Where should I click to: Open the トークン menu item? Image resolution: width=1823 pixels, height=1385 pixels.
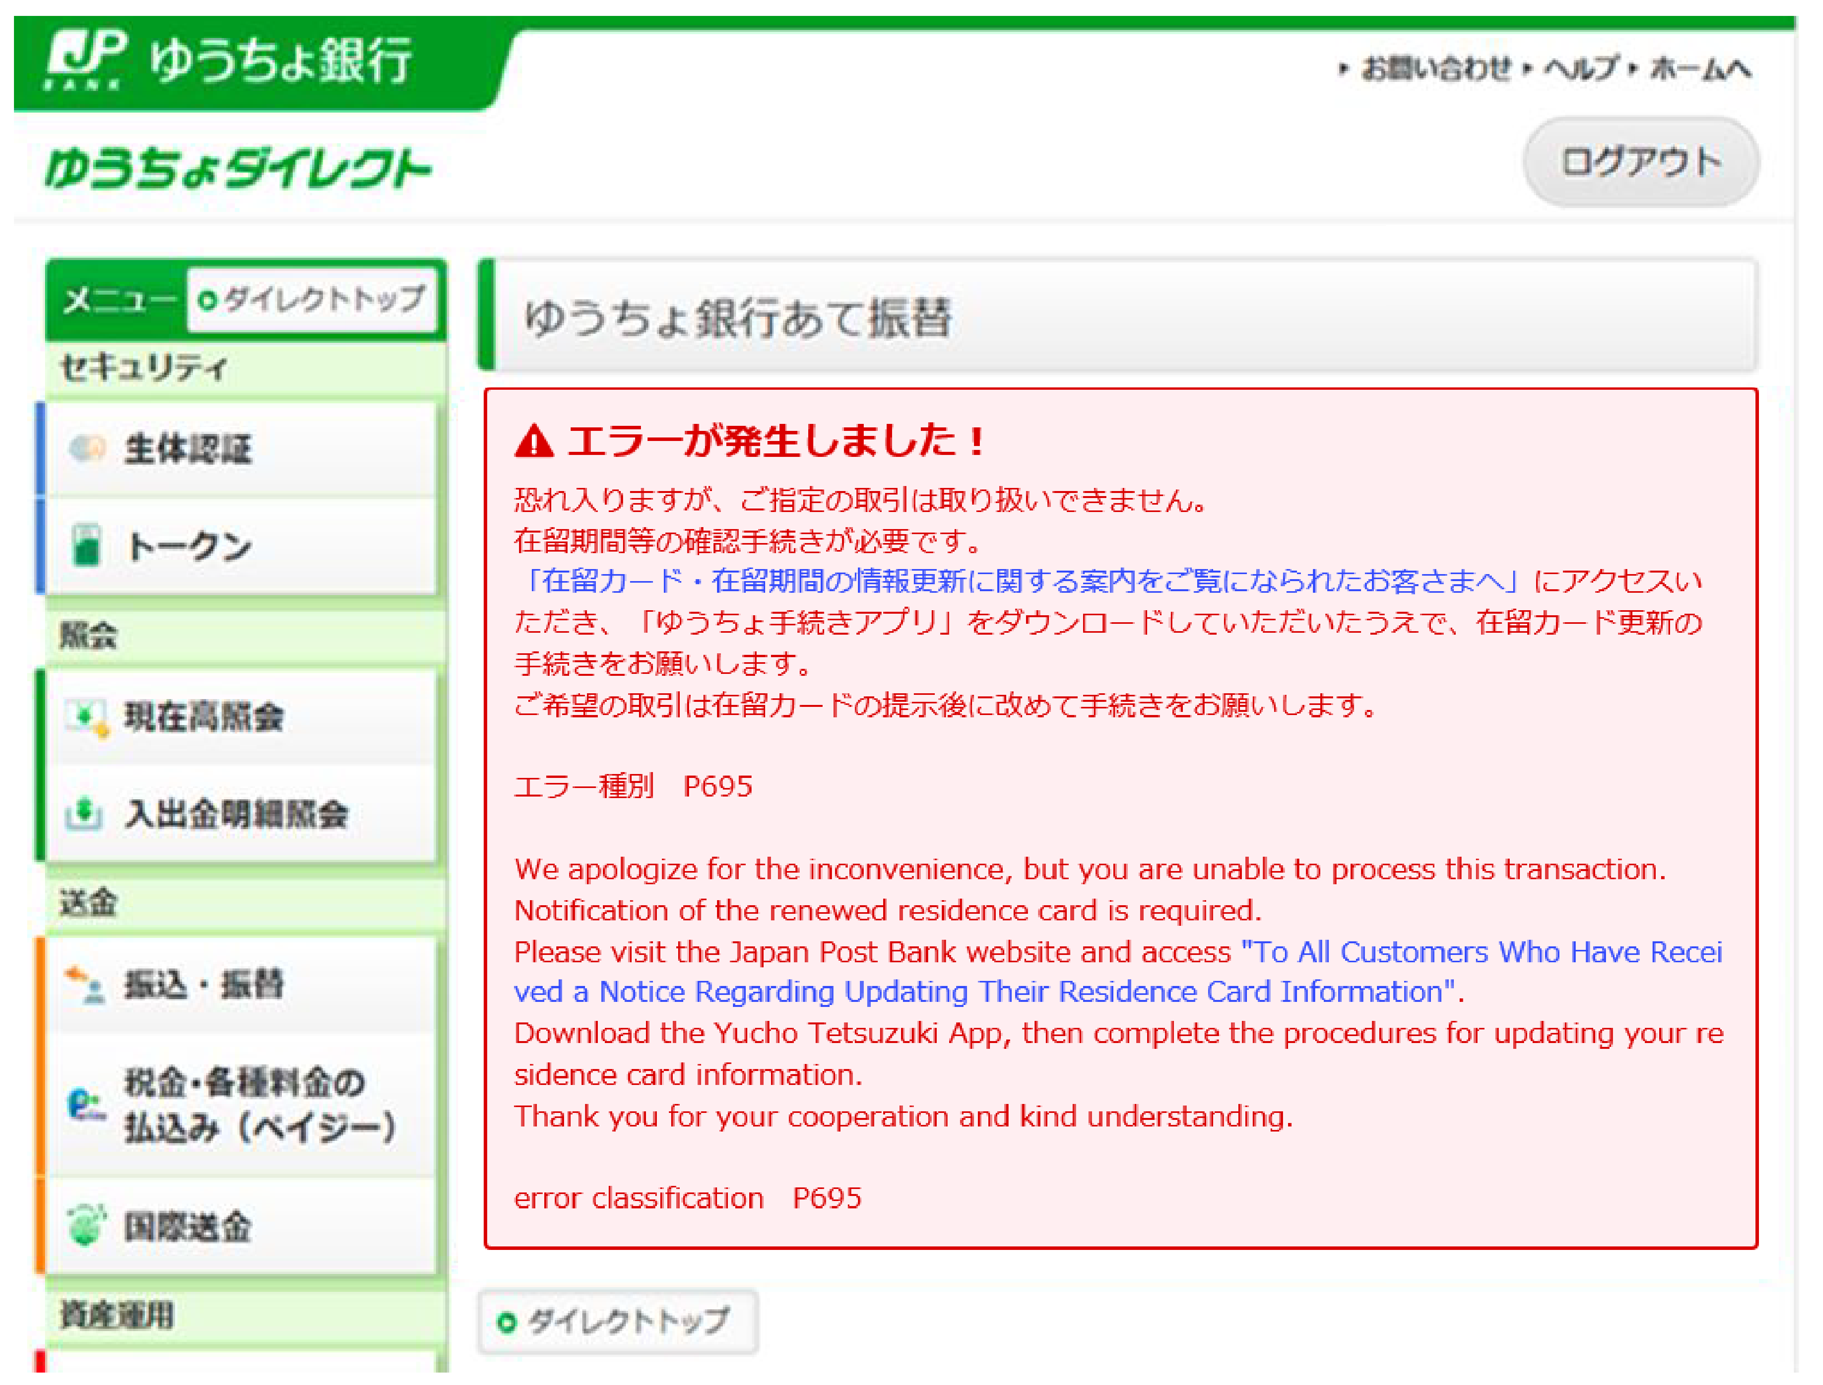(241, 547)
